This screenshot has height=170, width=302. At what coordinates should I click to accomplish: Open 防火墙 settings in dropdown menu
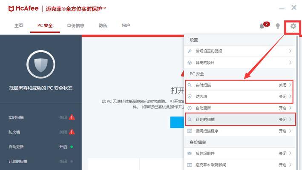tap(239, 96)
